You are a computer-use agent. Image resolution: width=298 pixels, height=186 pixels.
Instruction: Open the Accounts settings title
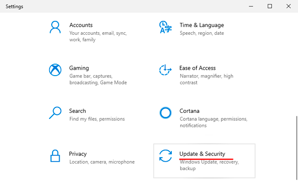tap(81, 25)
